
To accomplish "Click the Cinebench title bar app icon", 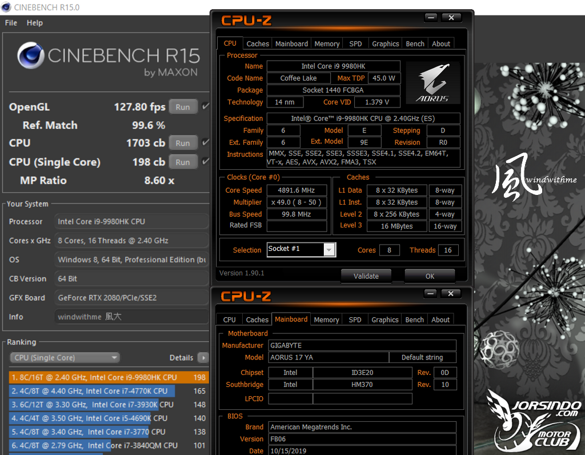I will 6,7.
